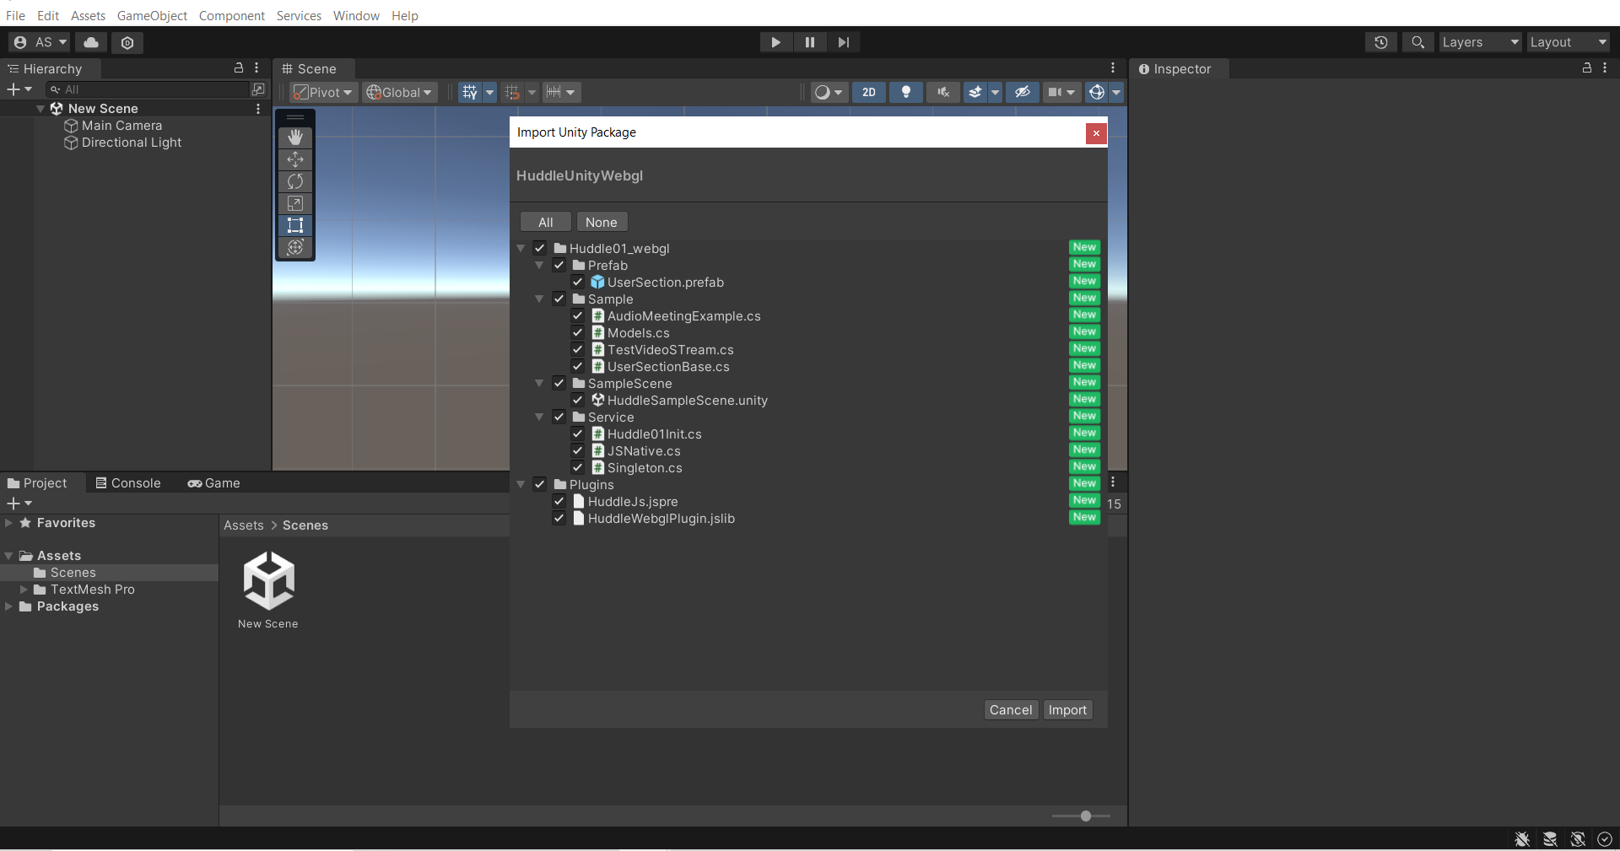Open the Assets menu
The height and width of the screenshot is (851, 1620).
pyautogui.click(x=88, y=15)
